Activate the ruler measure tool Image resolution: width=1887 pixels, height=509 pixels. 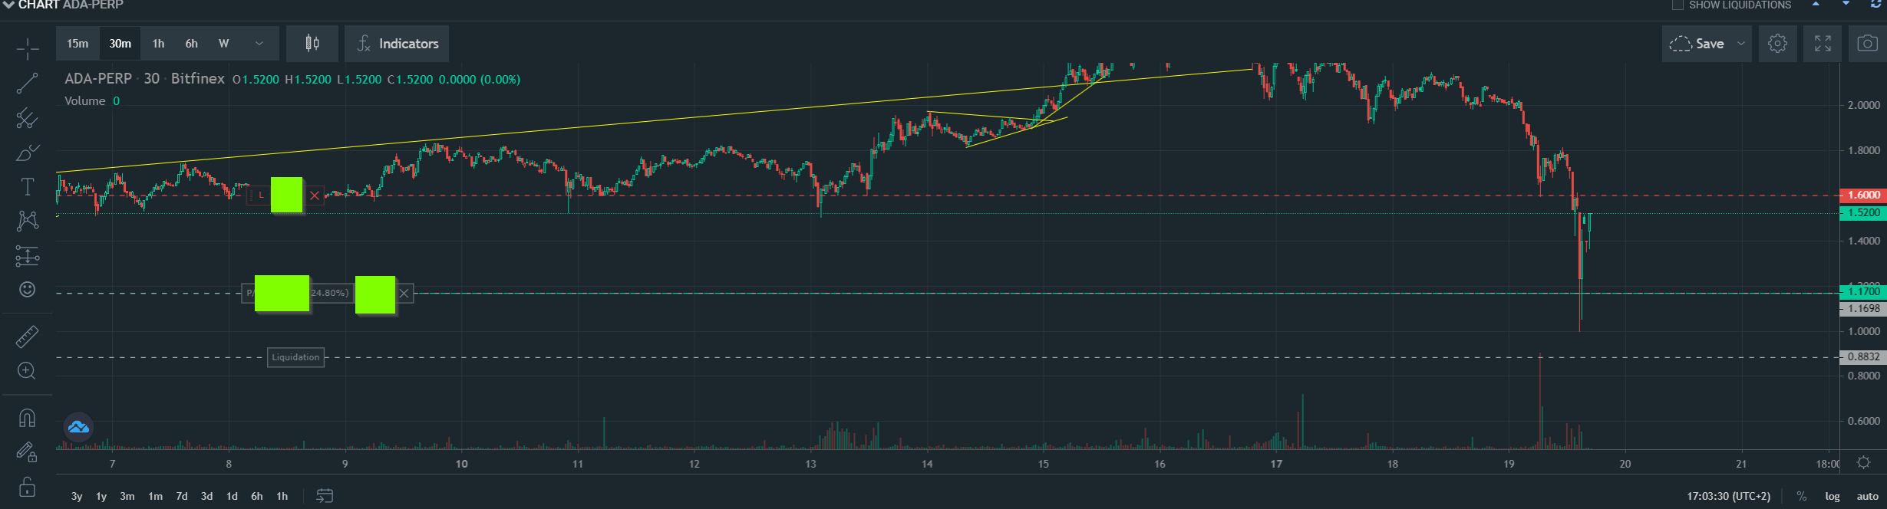pos(27,337)
